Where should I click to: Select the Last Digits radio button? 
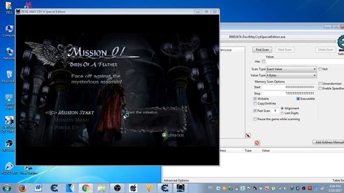(282, 113)
